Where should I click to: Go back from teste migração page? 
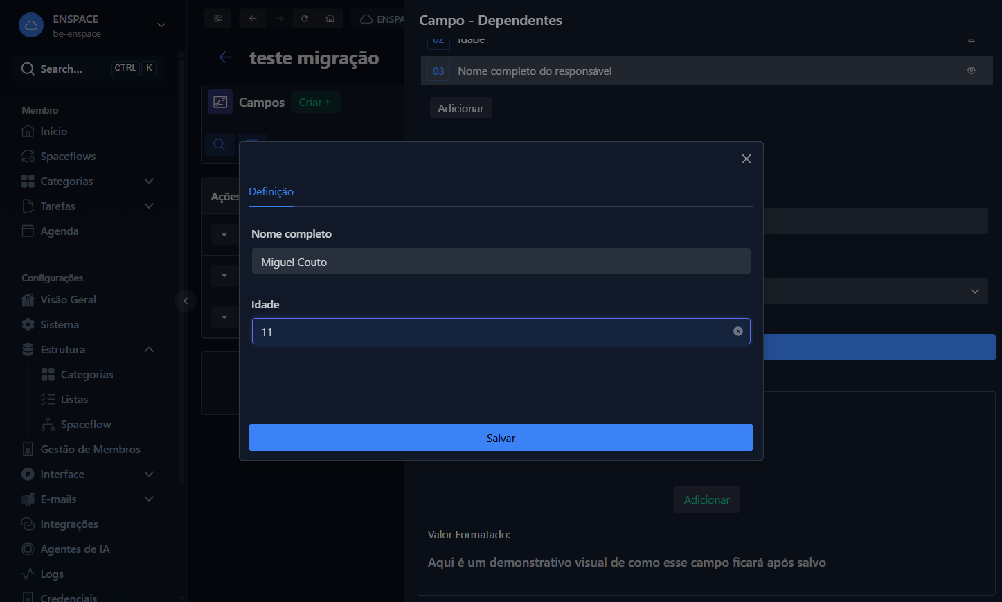[x=226, y=57]
